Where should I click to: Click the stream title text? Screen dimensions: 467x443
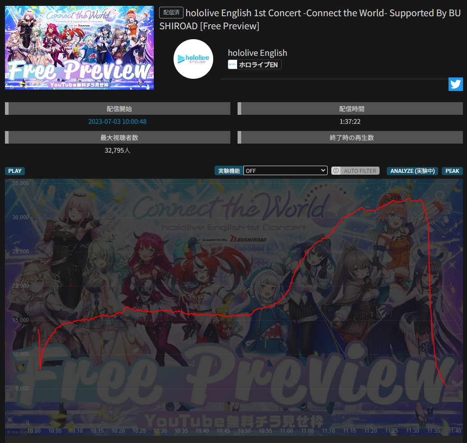tap(310, 20)
